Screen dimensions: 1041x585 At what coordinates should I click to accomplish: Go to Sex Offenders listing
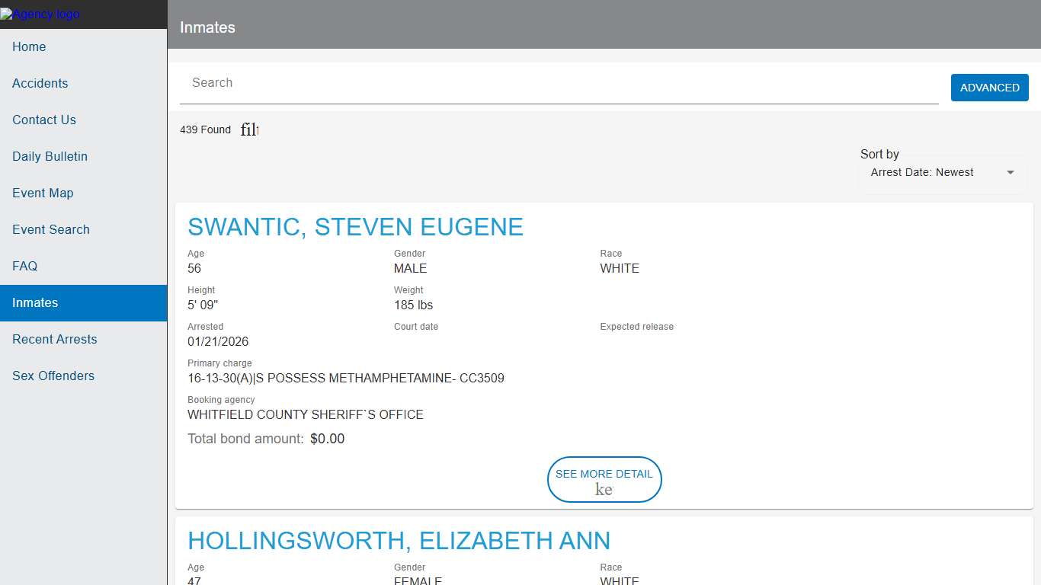click(x=53, y=376)
